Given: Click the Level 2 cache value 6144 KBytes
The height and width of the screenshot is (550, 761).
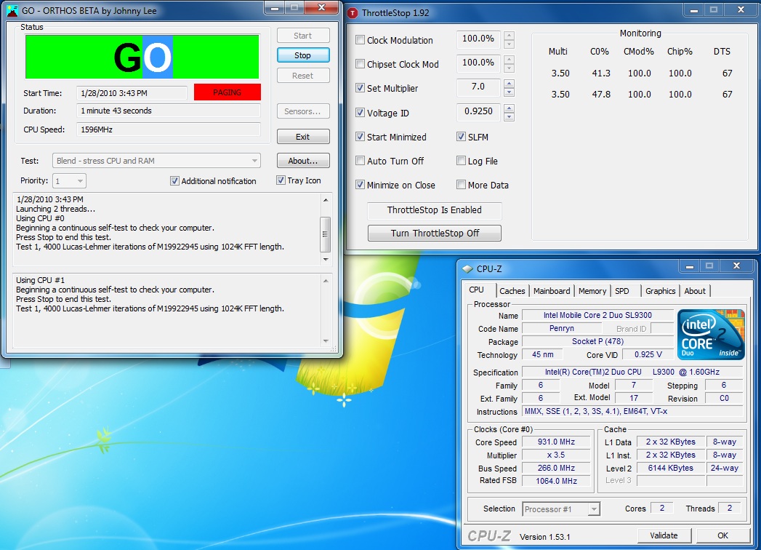Looking at the screenshot, I should tap(670, 469).
